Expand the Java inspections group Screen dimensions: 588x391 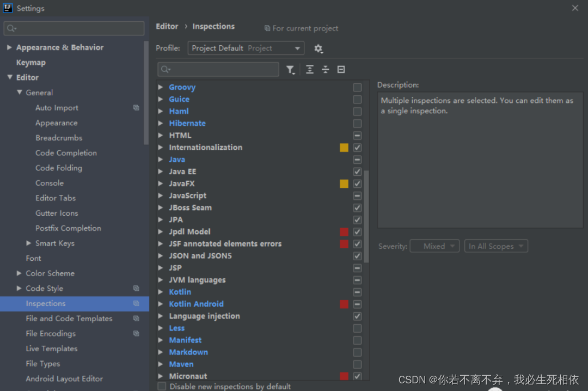click(x=161, y=160)
